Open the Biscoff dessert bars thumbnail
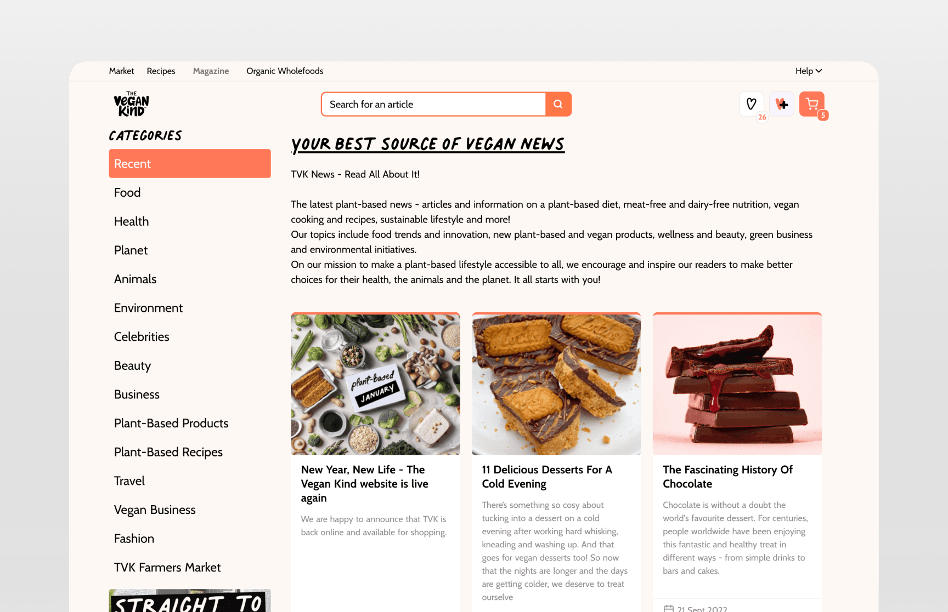Viewport: 948px width, 612px height. click(x=556, y=384)
